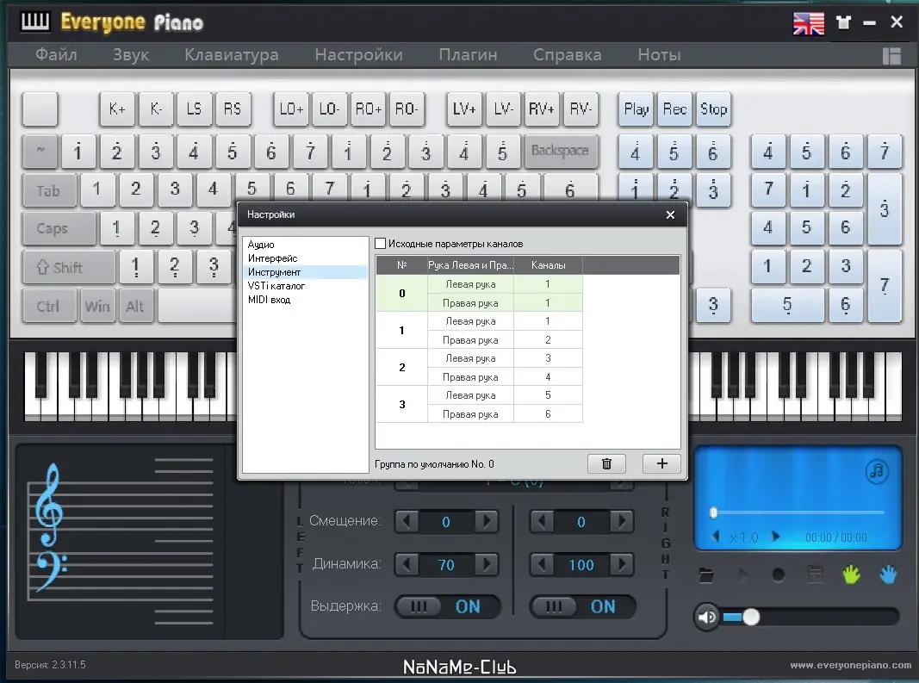This screenshot has height=683, width=919.
Task: Open the Файл menu
Action: (x=56, y=54)
